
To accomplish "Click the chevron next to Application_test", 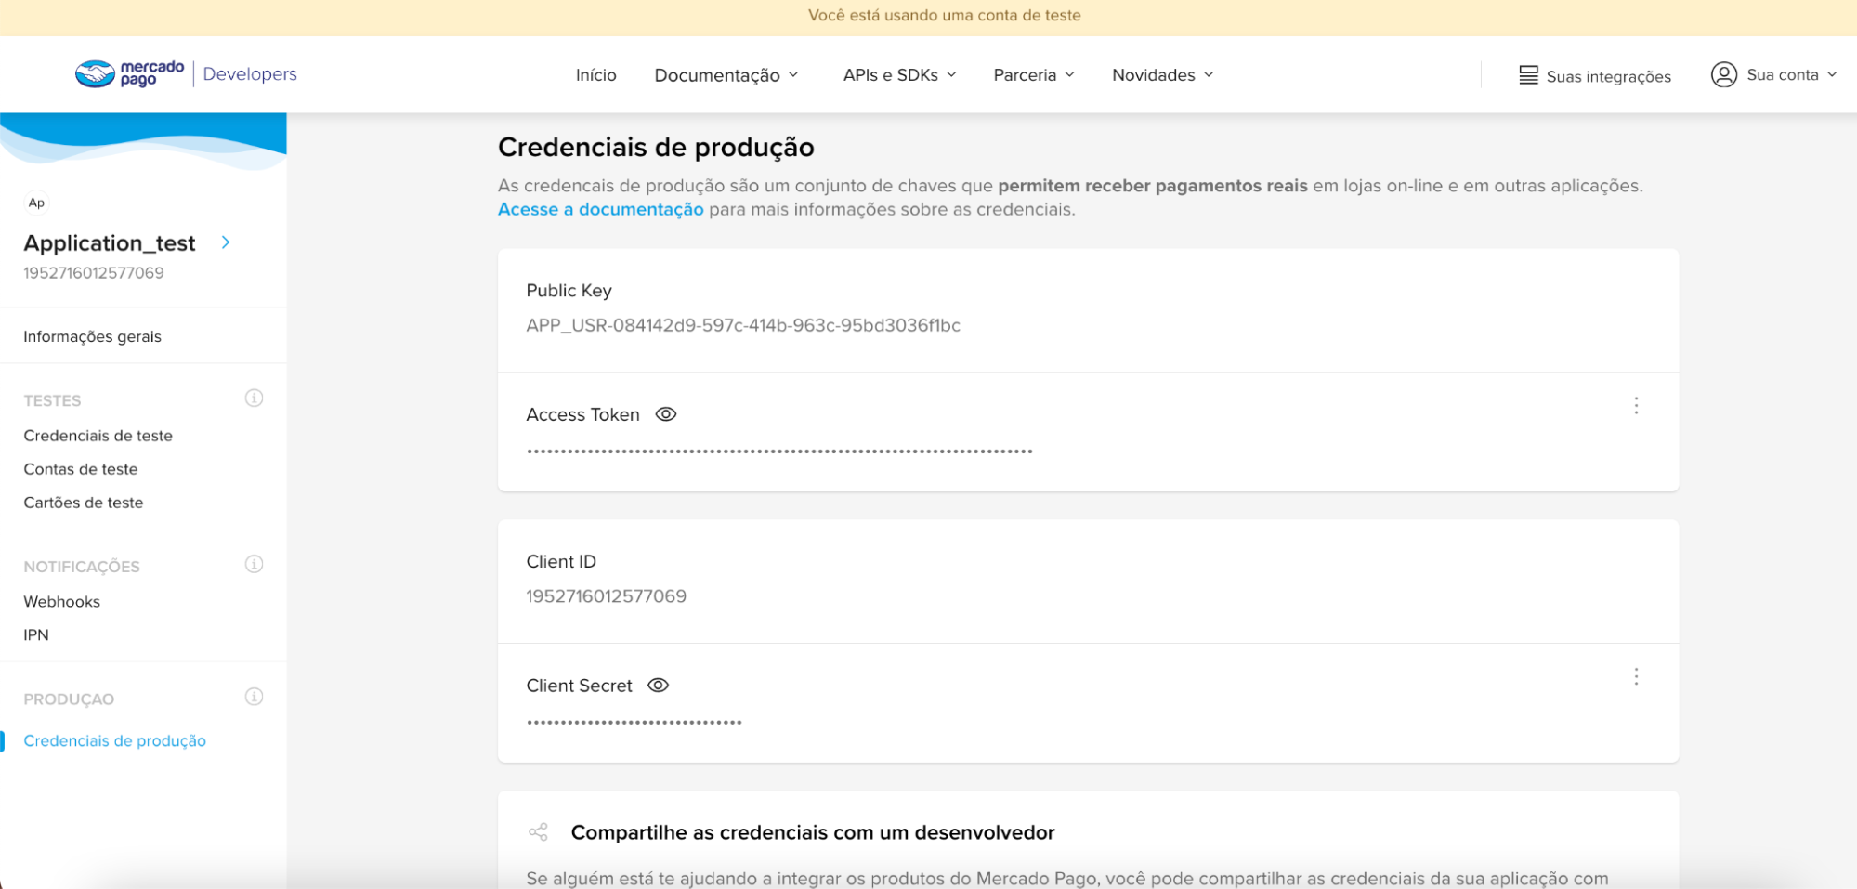I will (226, 242).
